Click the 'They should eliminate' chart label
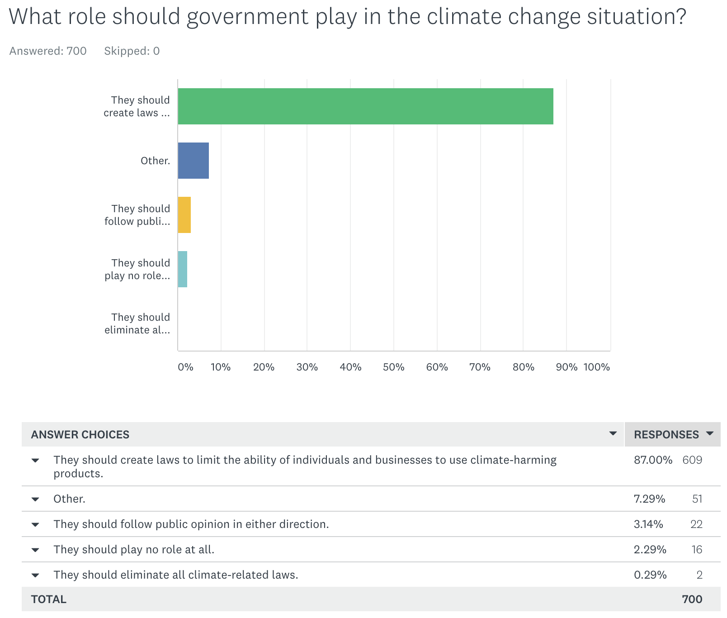 pyautogui.click(x=137, y=323)
